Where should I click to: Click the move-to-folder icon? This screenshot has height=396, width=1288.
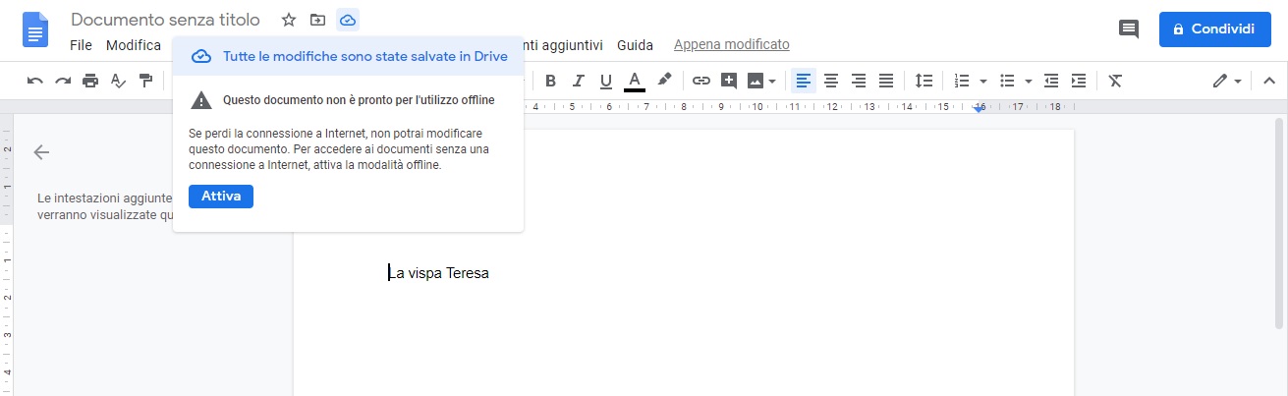pyautogui.click(x=317, y=20)
